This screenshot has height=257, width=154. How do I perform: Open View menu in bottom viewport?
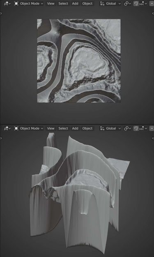pyautogui.click(x=51, y=128)
